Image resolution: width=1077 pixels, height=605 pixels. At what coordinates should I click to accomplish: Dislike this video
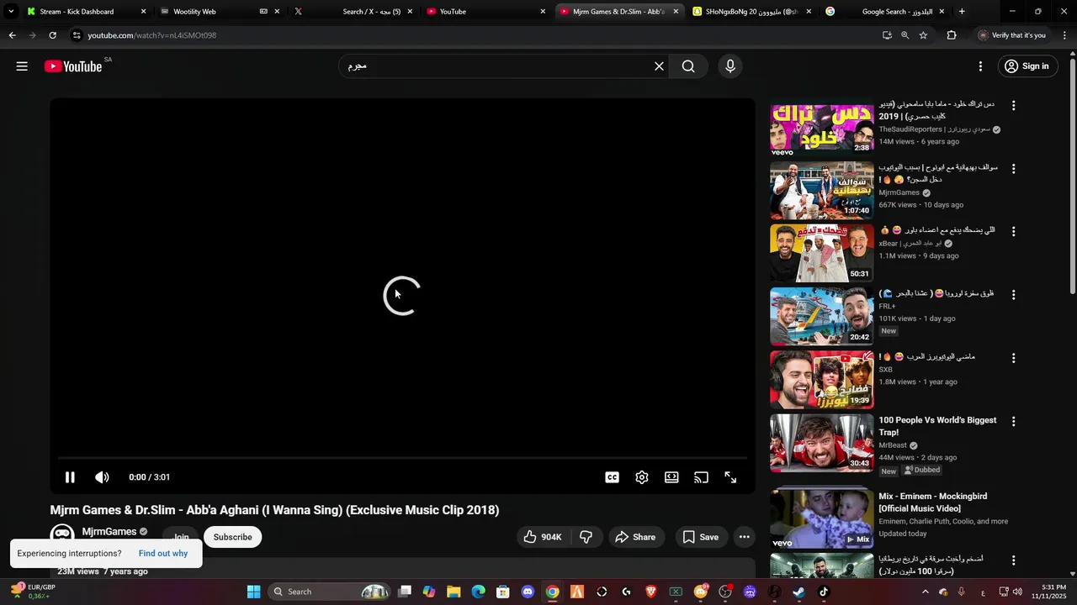pyautogui.click(x=586, y=537)
